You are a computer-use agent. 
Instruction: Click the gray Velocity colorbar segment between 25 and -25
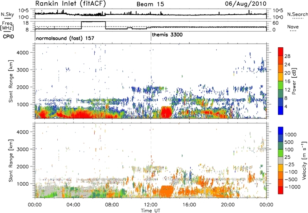pyautogui.click(x=281, y=161)
